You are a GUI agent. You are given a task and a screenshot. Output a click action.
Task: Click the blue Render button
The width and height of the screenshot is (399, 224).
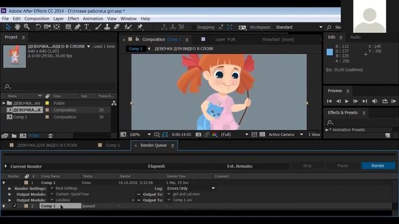click(378, 166)
